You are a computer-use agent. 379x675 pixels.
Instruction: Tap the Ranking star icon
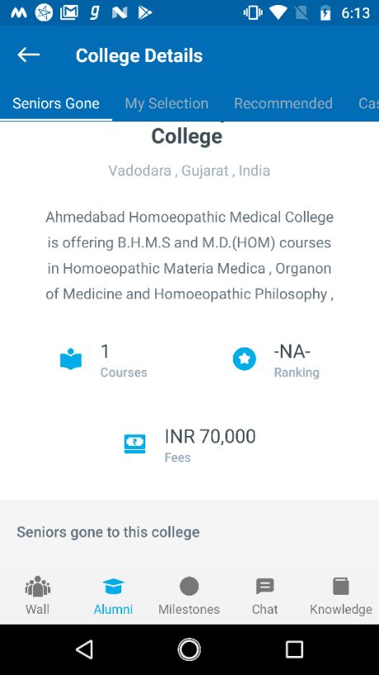244,359
